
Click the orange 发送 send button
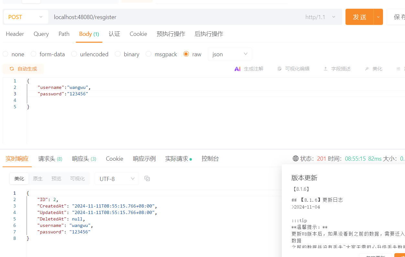(x=359, y=17)
